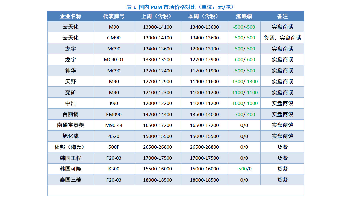Select the 4520 grade cell
The height and width of the screenshot is (197, 350).
pyautogui.click(x=114, y=136)
